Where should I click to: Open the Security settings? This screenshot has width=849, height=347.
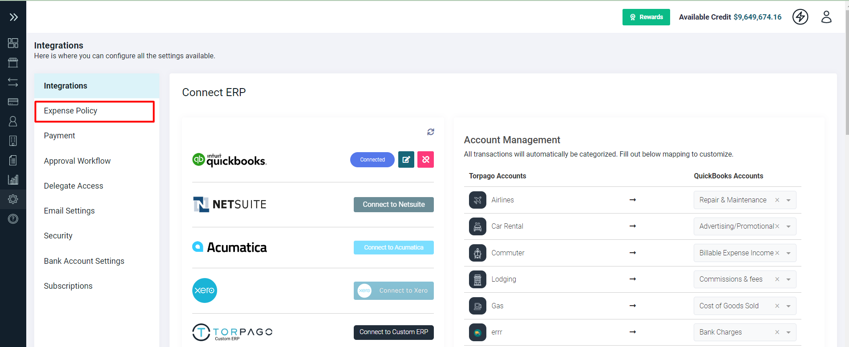pos(97,236)
